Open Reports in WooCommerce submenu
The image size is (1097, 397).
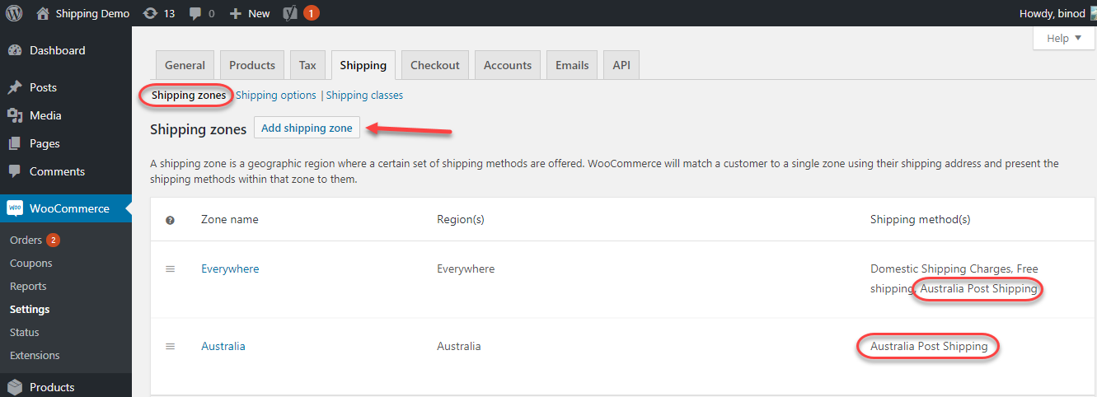[28, 287]
